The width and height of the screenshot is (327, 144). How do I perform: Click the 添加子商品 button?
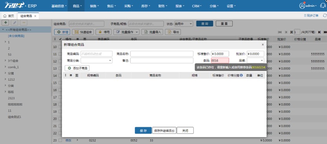coord(77,68)
